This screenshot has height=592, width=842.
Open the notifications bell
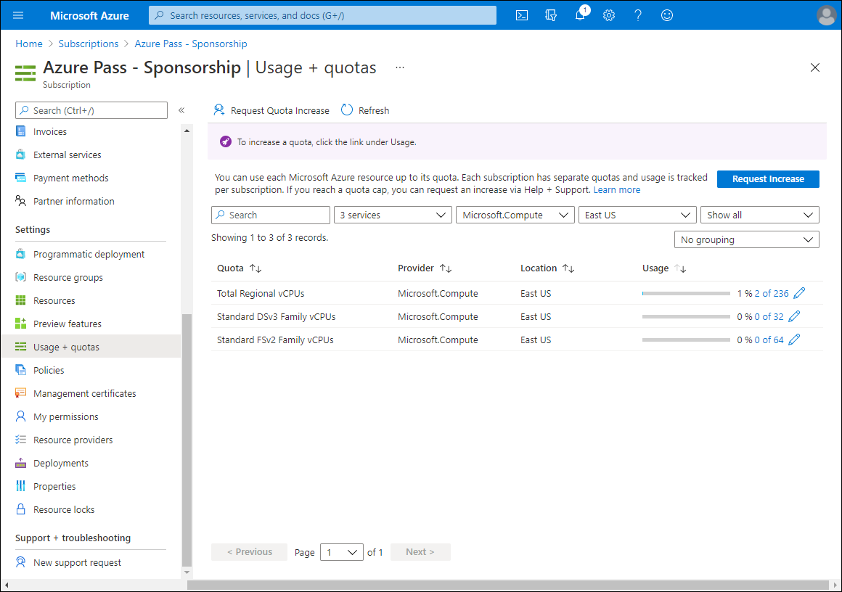click(579, 15)
